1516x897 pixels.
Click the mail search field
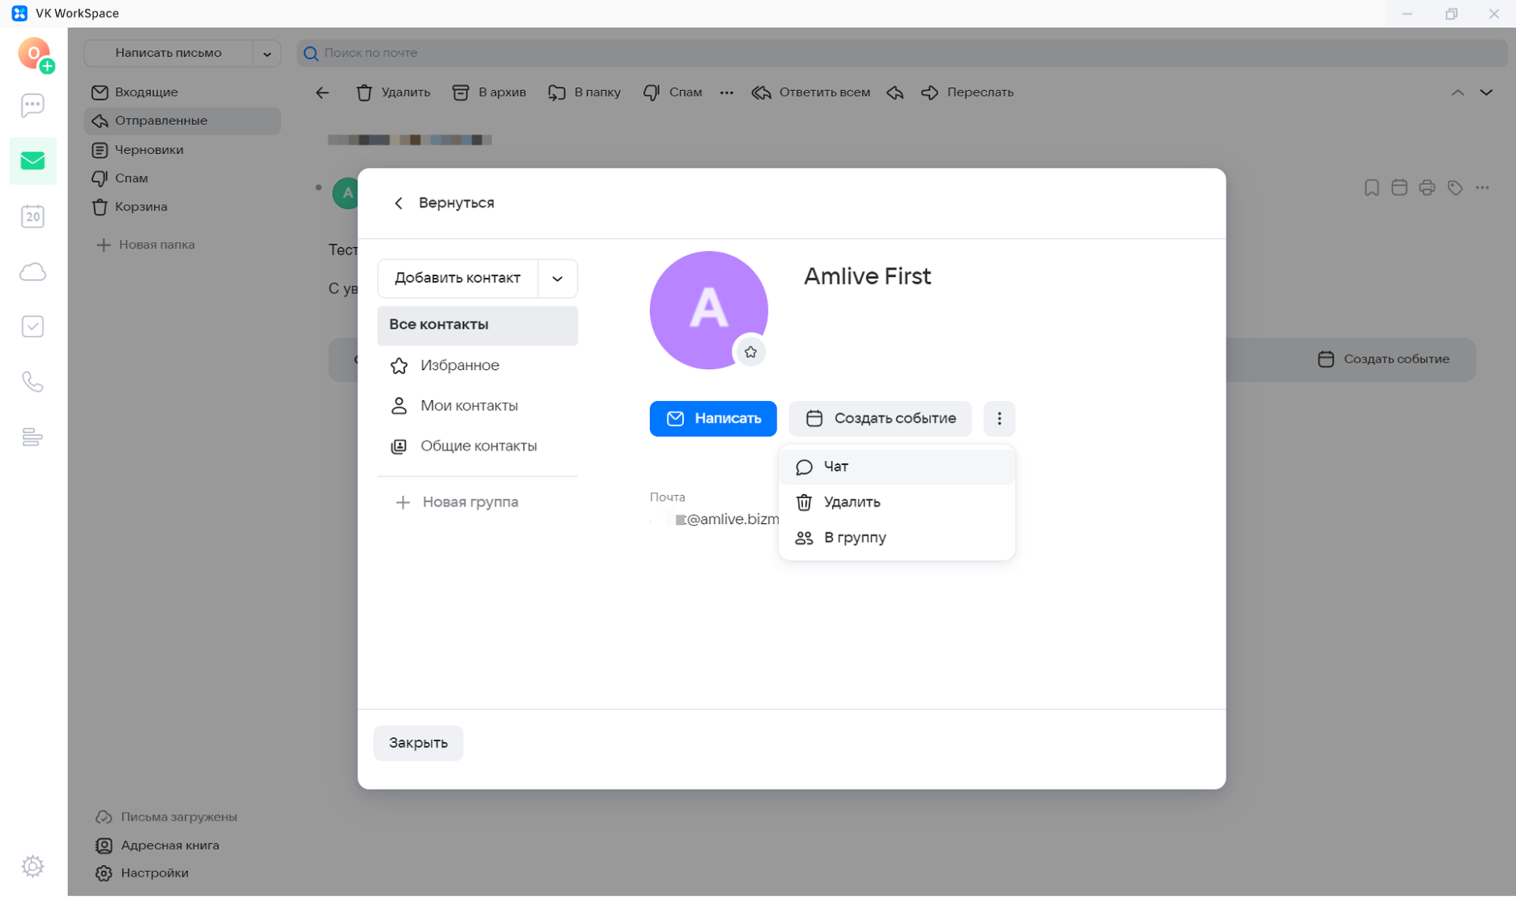[901, 53]
